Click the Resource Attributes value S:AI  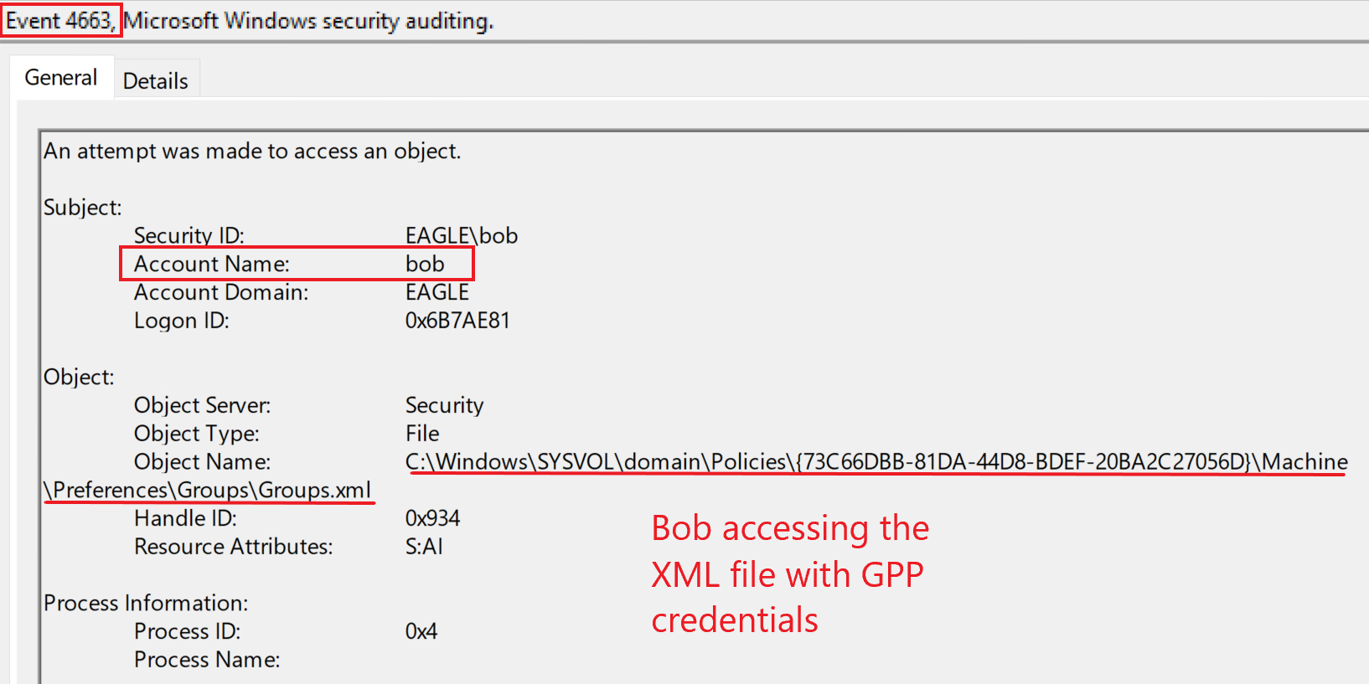[424, 547]
